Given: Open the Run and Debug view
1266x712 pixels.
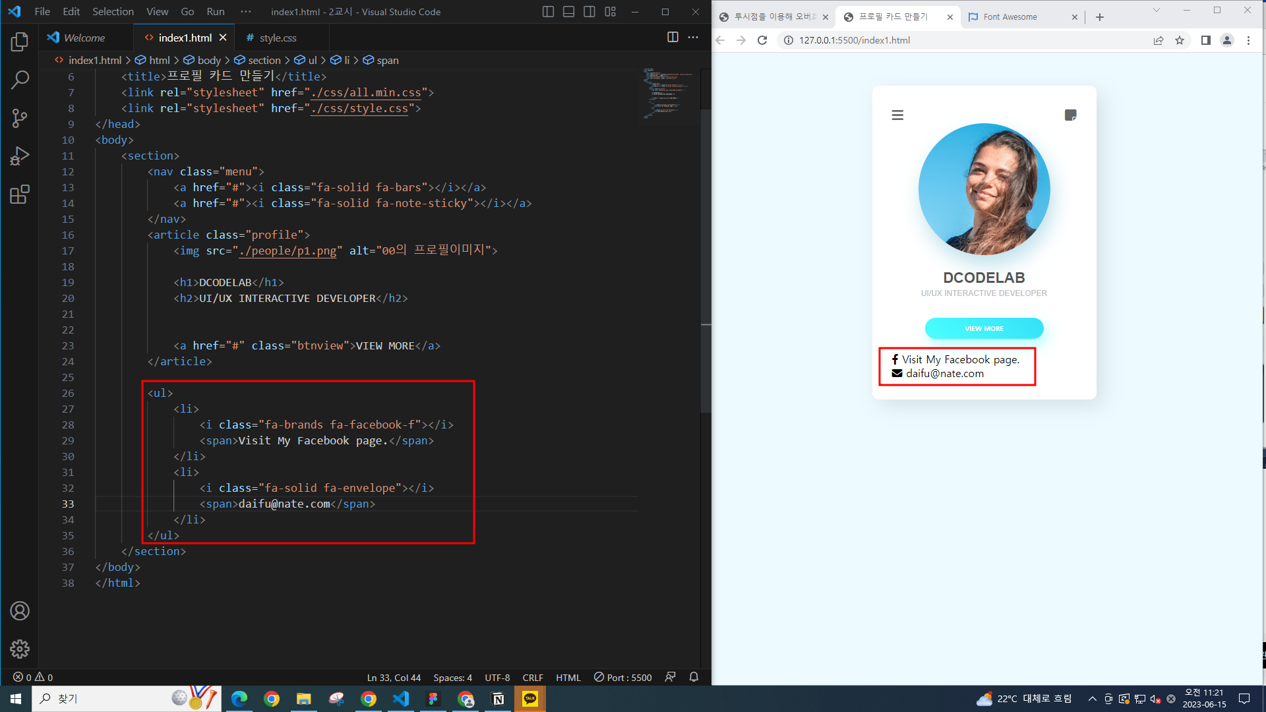Looking at the screenshot, I should pyautogui.click(x=20, y=156).
